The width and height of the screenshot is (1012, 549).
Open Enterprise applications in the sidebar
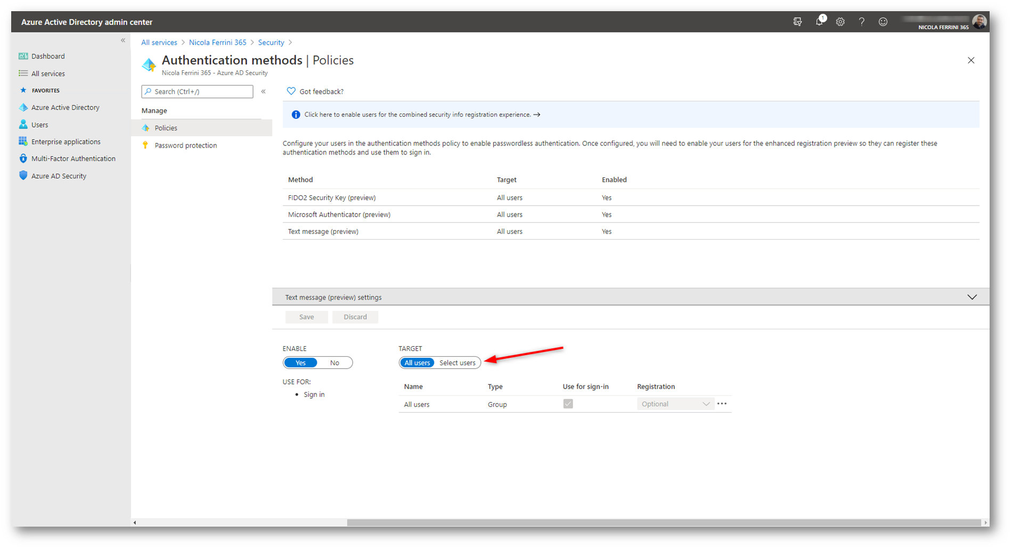coord(66,142)
